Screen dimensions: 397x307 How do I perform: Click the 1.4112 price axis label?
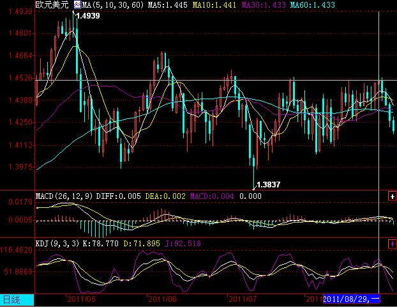(20, 145)
